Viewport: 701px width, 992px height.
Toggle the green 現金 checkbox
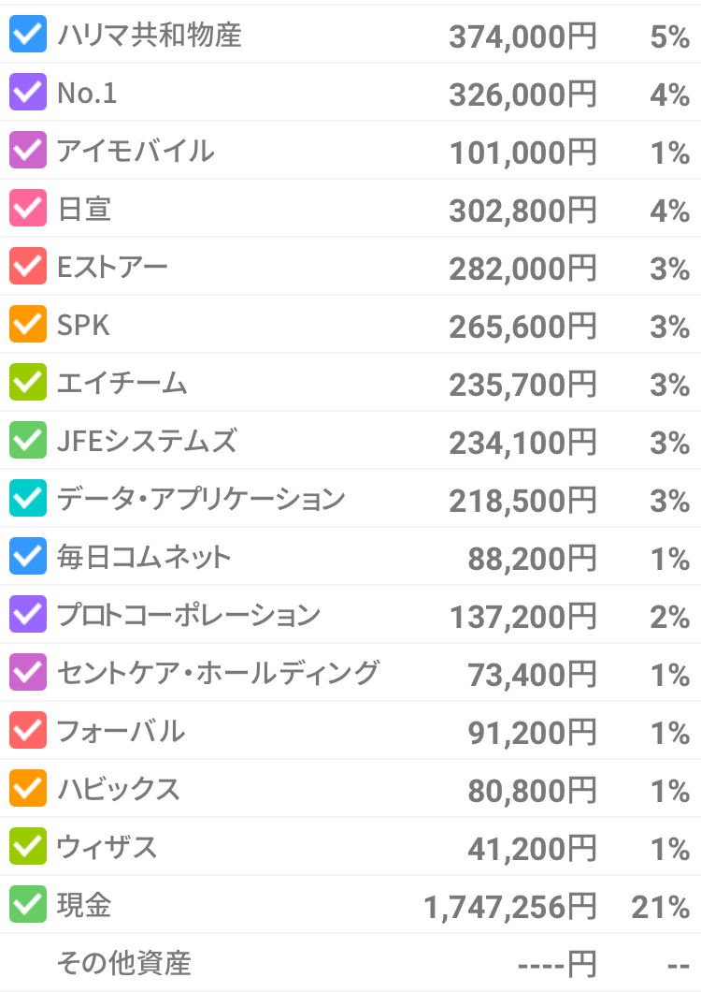pos(27,905)
